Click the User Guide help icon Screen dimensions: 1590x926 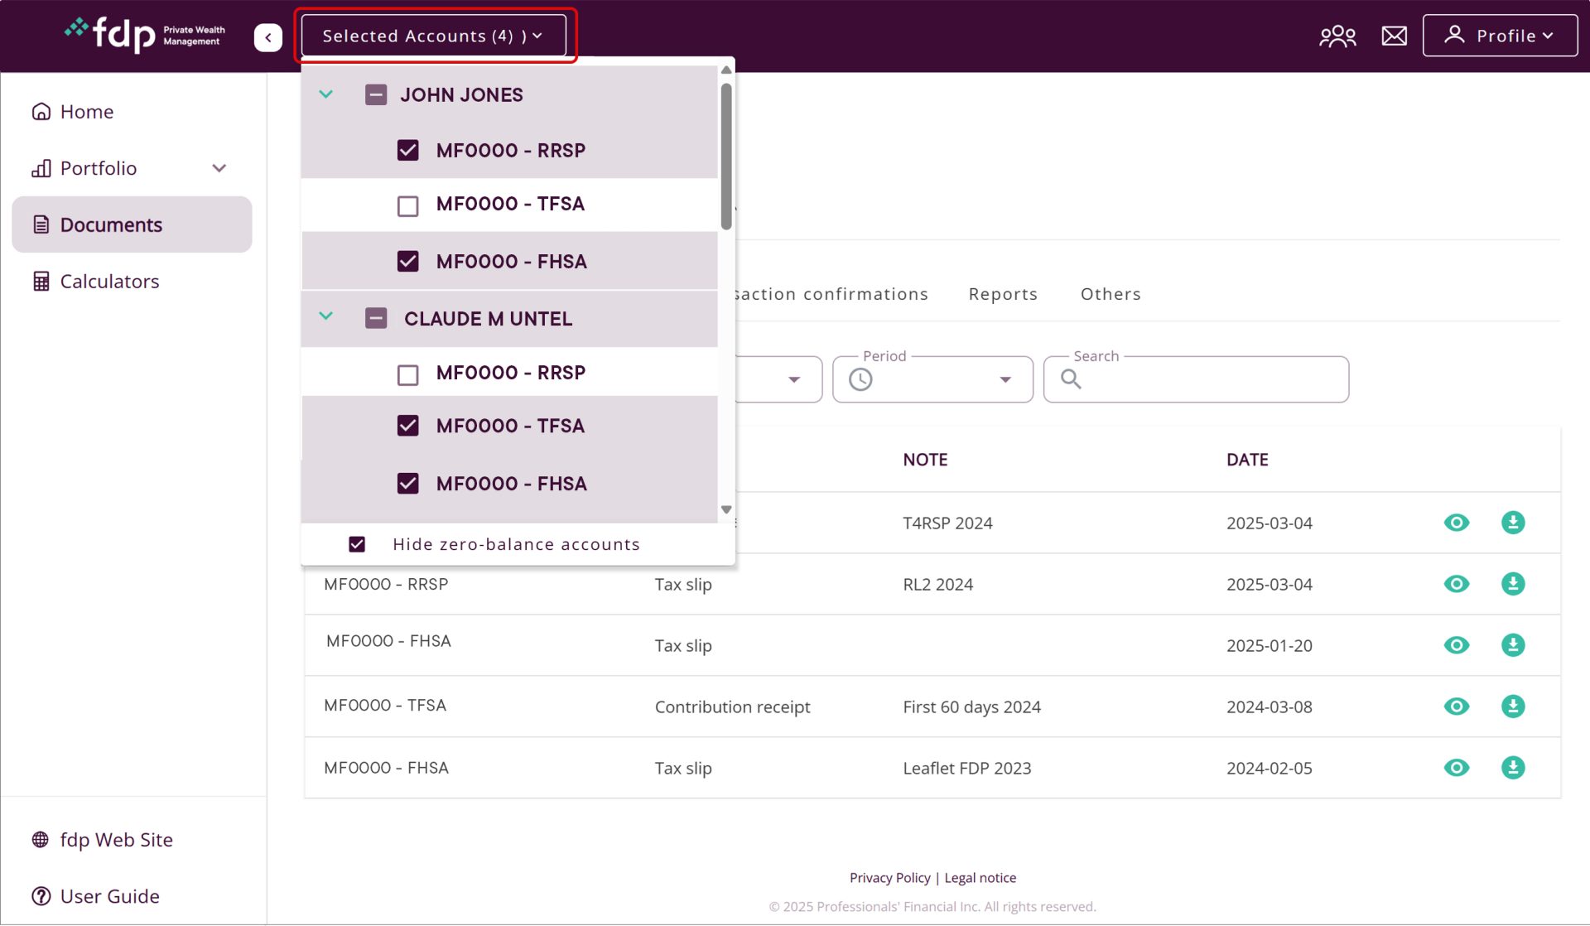tap(41, 895)
